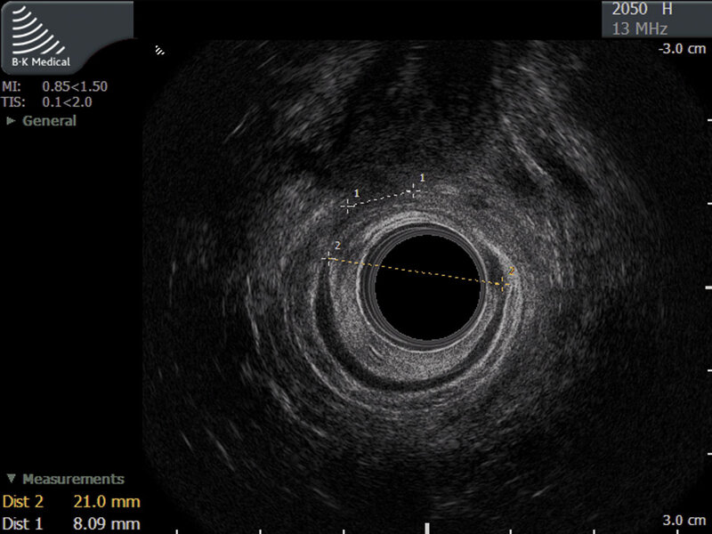Screen dimensions: 712x534
Task: Click the 13 MHz frequency readout
Action: click(640, 29)
